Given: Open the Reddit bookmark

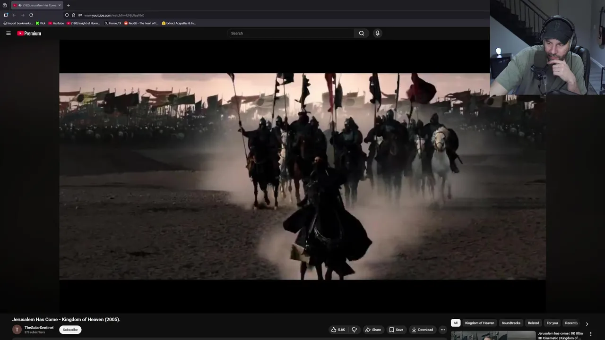Looking at the screenshot, I should pos(141,23).
